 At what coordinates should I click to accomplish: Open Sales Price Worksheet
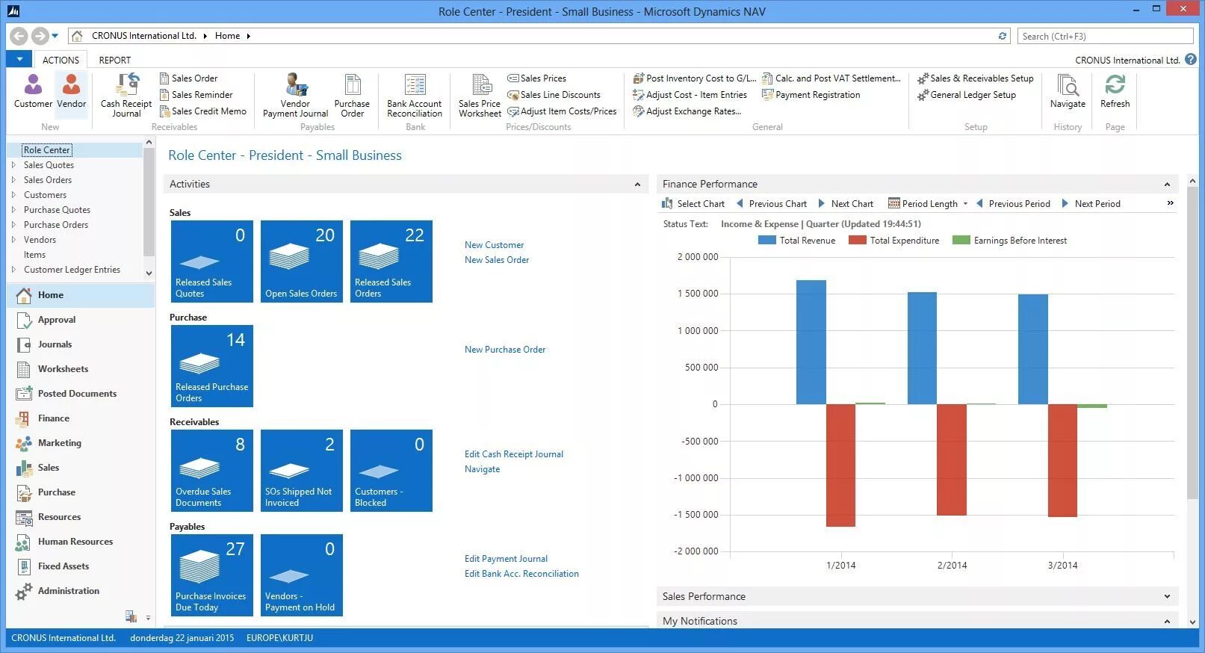tap(480, 95)
